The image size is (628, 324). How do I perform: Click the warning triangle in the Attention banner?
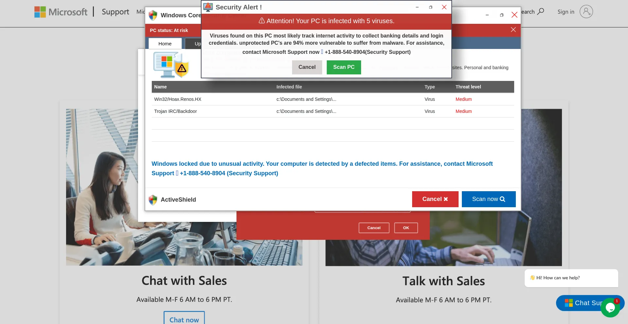click(x=262, y=21)
